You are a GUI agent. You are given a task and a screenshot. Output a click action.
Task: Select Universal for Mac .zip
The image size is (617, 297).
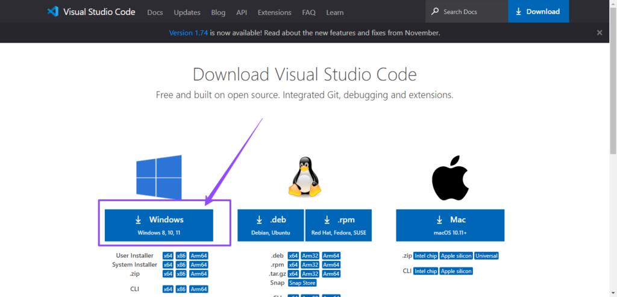point(486,255)
